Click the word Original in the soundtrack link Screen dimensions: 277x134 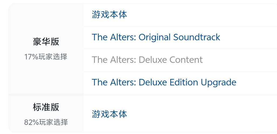point(155,37)
